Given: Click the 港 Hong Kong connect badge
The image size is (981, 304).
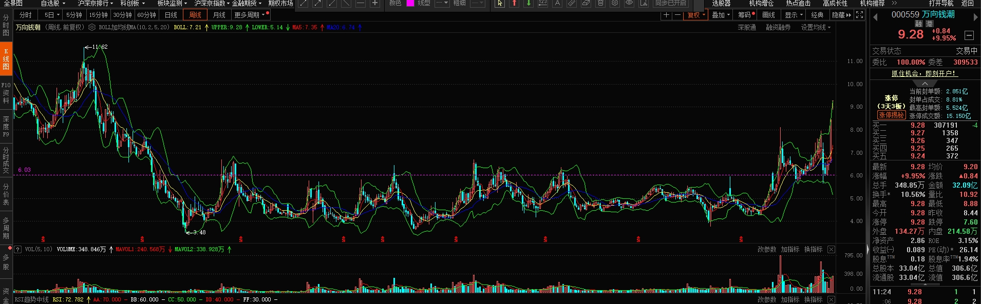Looking at the screenshot, I should tap(929, 24).
